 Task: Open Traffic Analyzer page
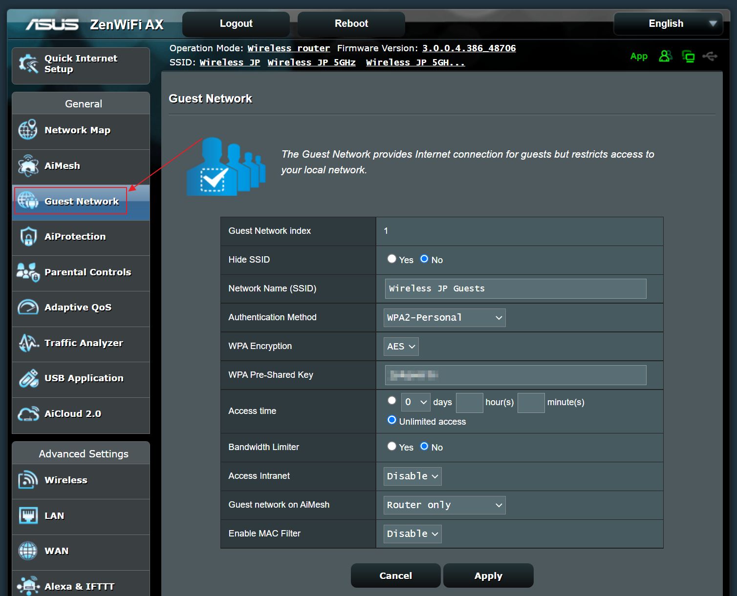pyautogui.click(x=81, y=345)
